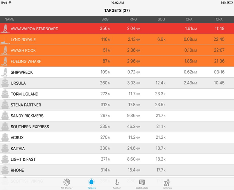234x190 pixels.
Task: Select the RHONE target name
Action: (x=17, y=170)
